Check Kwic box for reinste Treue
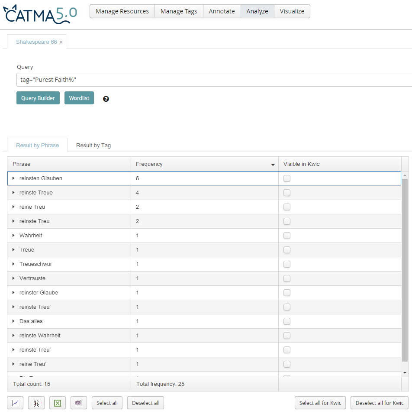 pos(287,193)
